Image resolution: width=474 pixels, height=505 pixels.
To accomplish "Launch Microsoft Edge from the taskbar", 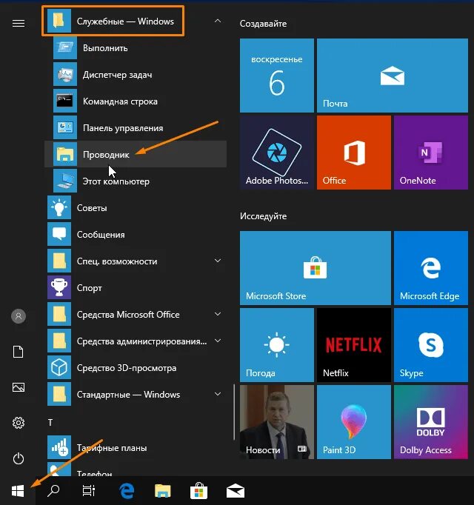I will tap(127, 491).
